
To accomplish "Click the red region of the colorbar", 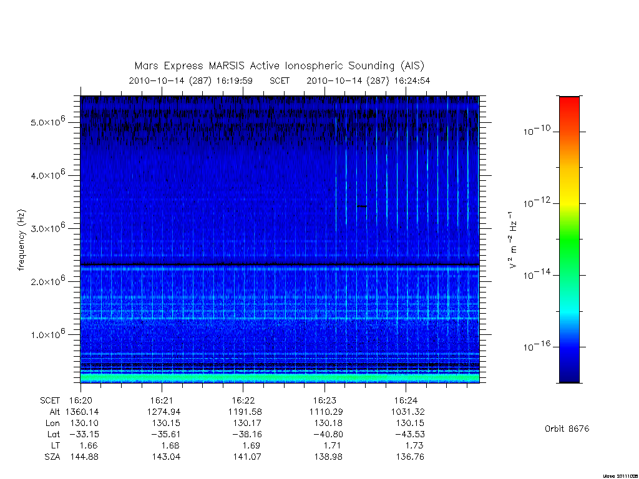I will (569, 108).
